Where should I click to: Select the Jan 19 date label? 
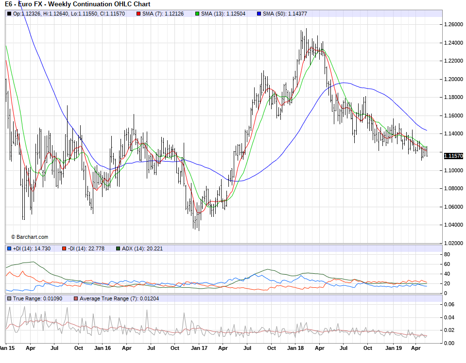pos(392,348)
